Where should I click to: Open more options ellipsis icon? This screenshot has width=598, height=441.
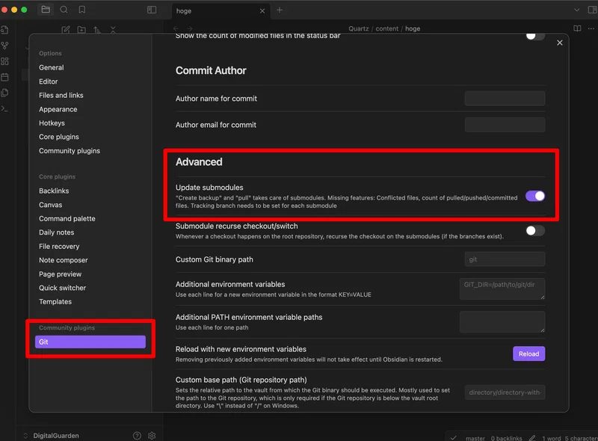pyautogui.click(x=591, y=28)
